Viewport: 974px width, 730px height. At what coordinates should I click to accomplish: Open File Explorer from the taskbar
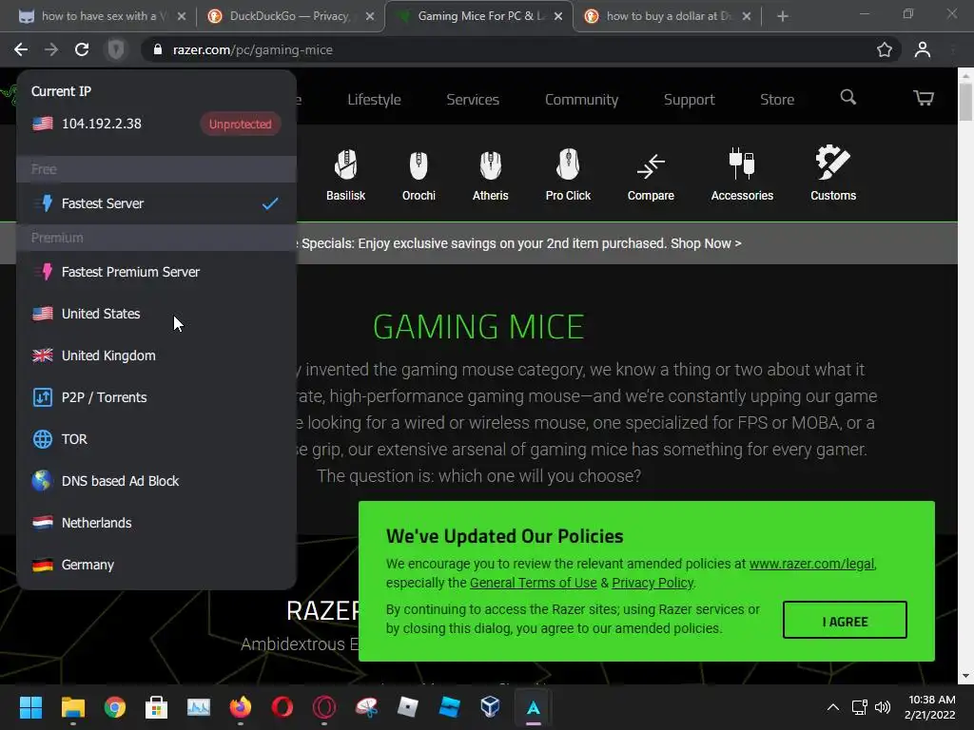click(x=72, y=707)
